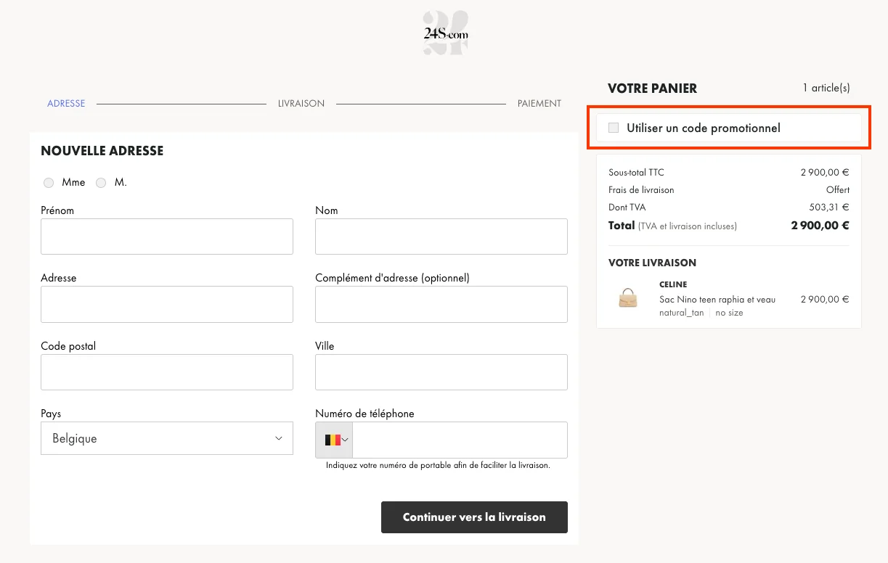Focus the Code postal field
The height and width of the screenshot is (563, 888).
point(167,372)
